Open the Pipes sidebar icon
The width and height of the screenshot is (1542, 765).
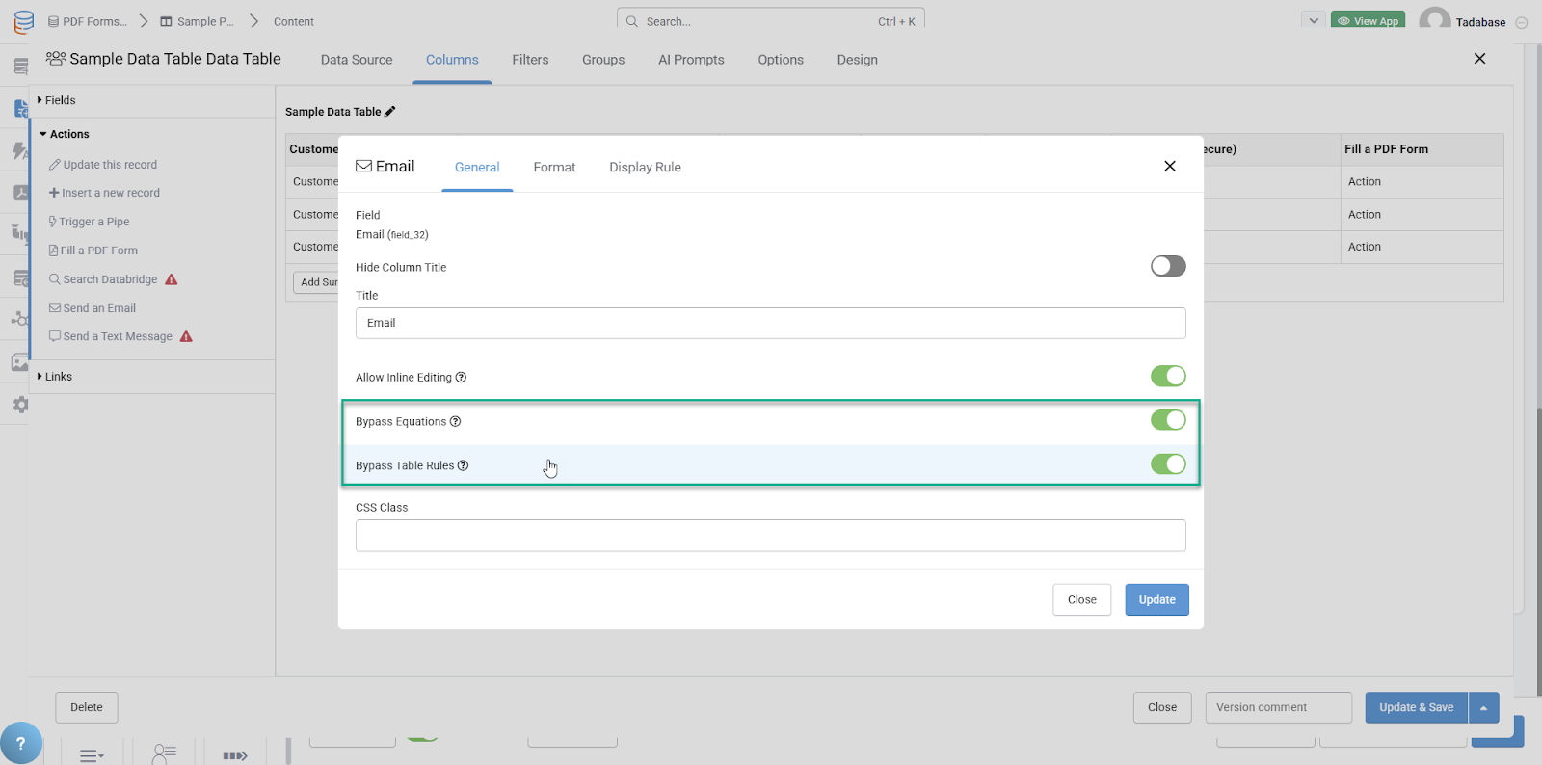[x=20, y=234]
